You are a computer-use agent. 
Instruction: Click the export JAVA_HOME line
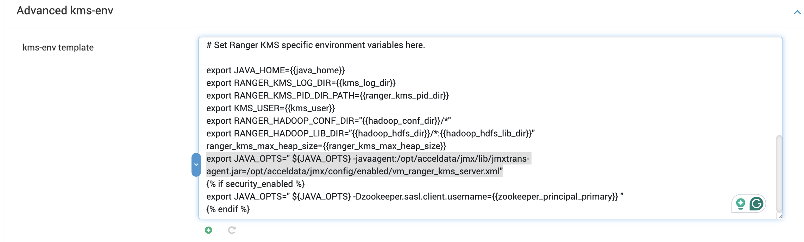coord(275,70)
